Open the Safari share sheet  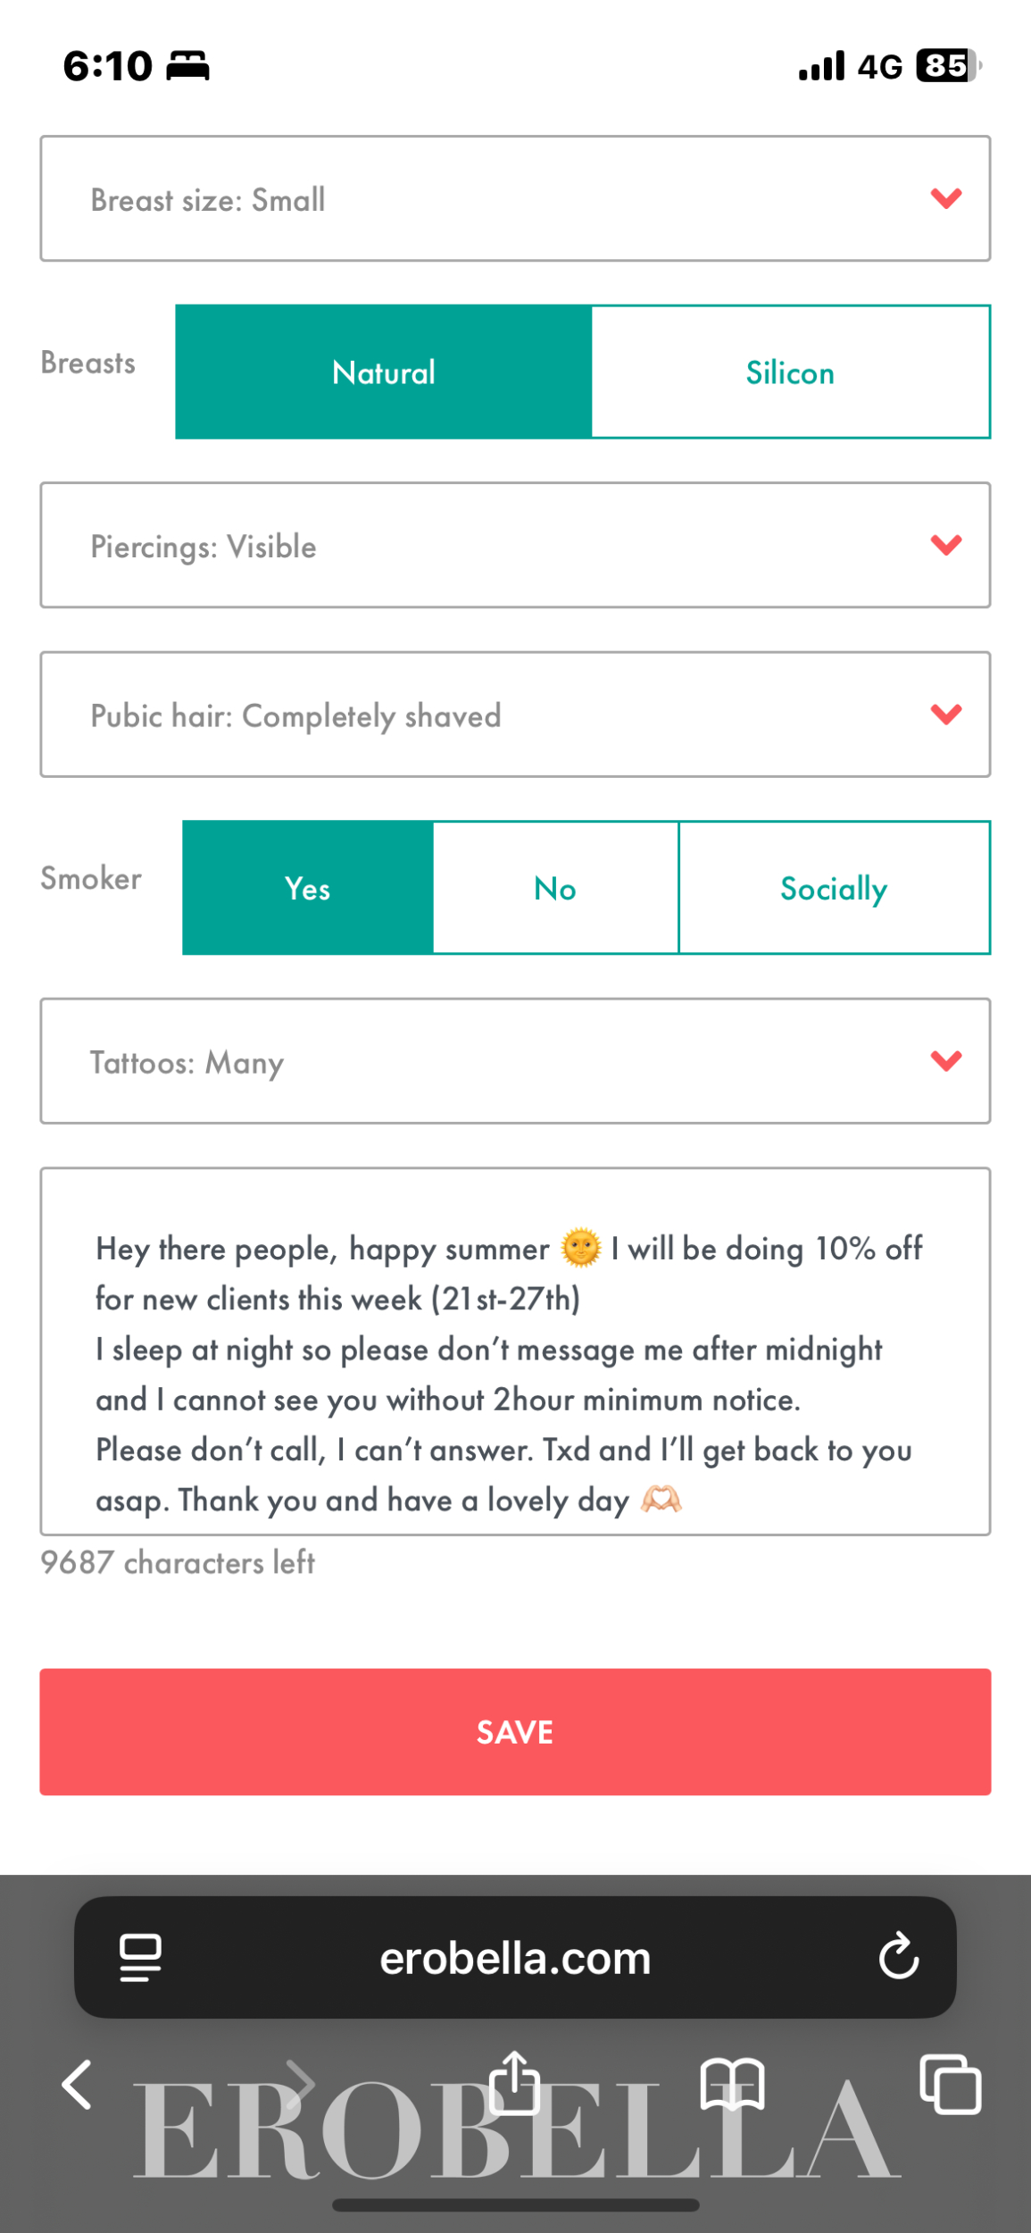[515, 2083]
